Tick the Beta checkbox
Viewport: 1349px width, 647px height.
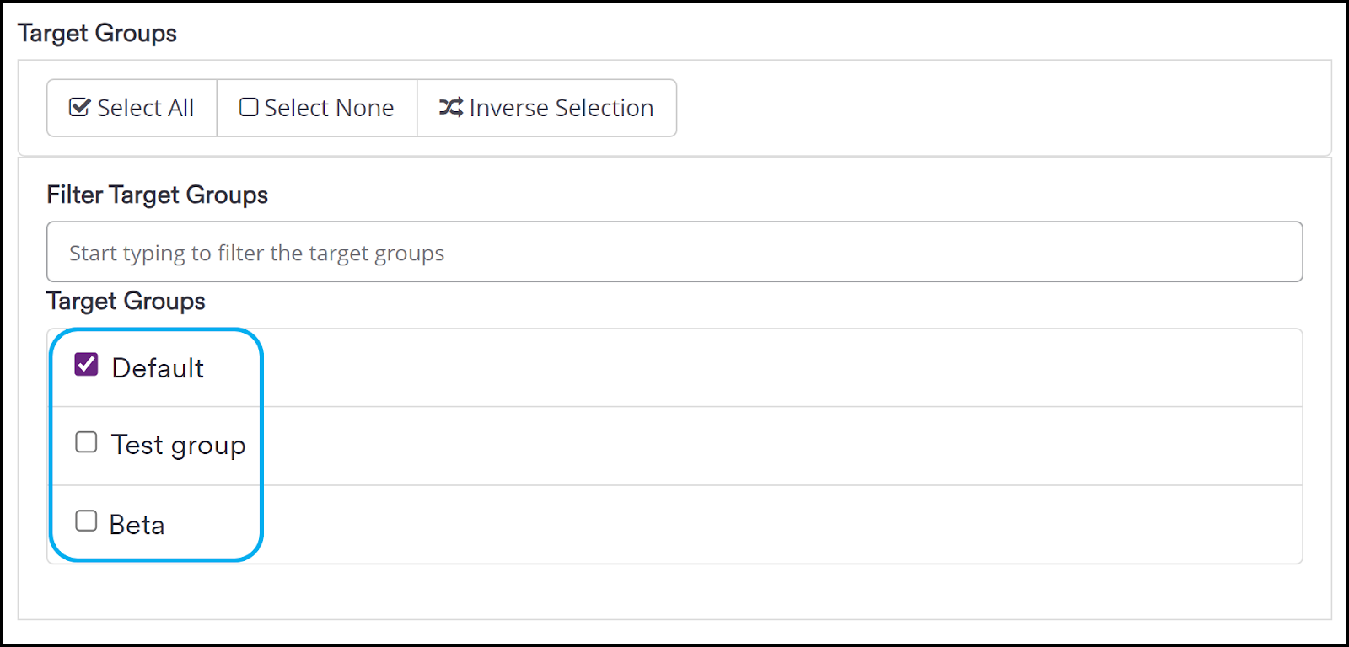click(86, 521)
